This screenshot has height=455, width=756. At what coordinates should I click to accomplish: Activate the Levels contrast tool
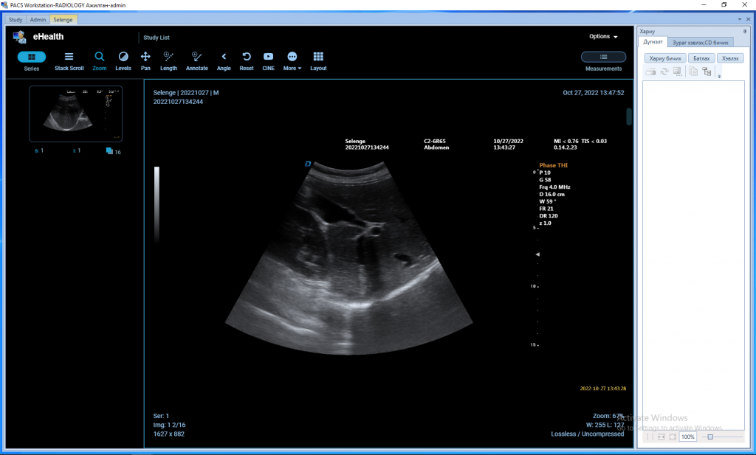tap(123, 61)
